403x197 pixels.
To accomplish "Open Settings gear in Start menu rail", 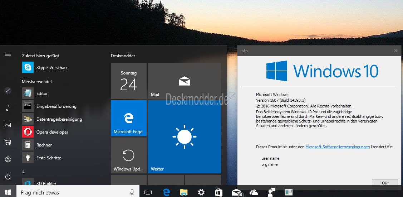I will pyautogui.click(x=8, y=159).
